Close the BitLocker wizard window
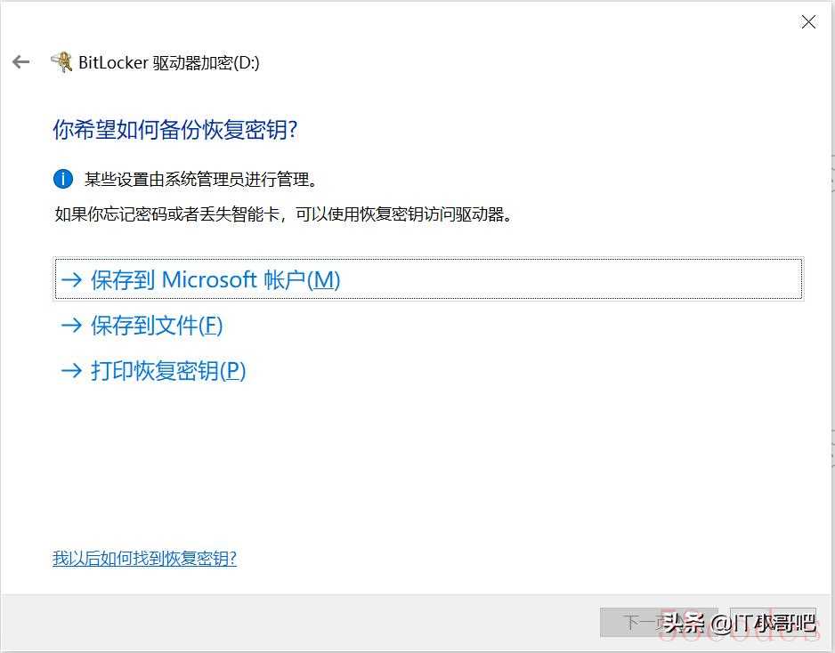Screen dimensions: 835x653 tap(808, 22)
